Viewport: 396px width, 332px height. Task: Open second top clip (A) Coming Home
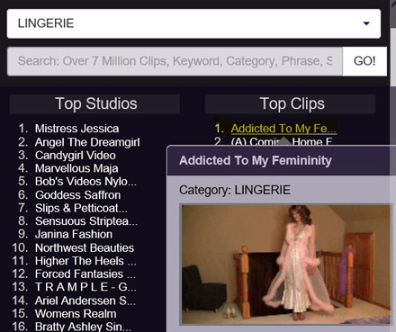tap(282, 141)
